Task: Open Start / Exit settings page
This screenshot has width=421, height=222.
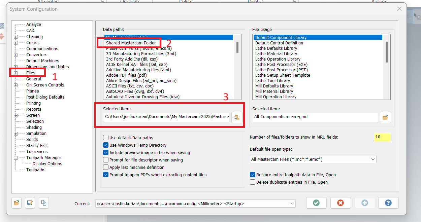Action: coord(37,145)
